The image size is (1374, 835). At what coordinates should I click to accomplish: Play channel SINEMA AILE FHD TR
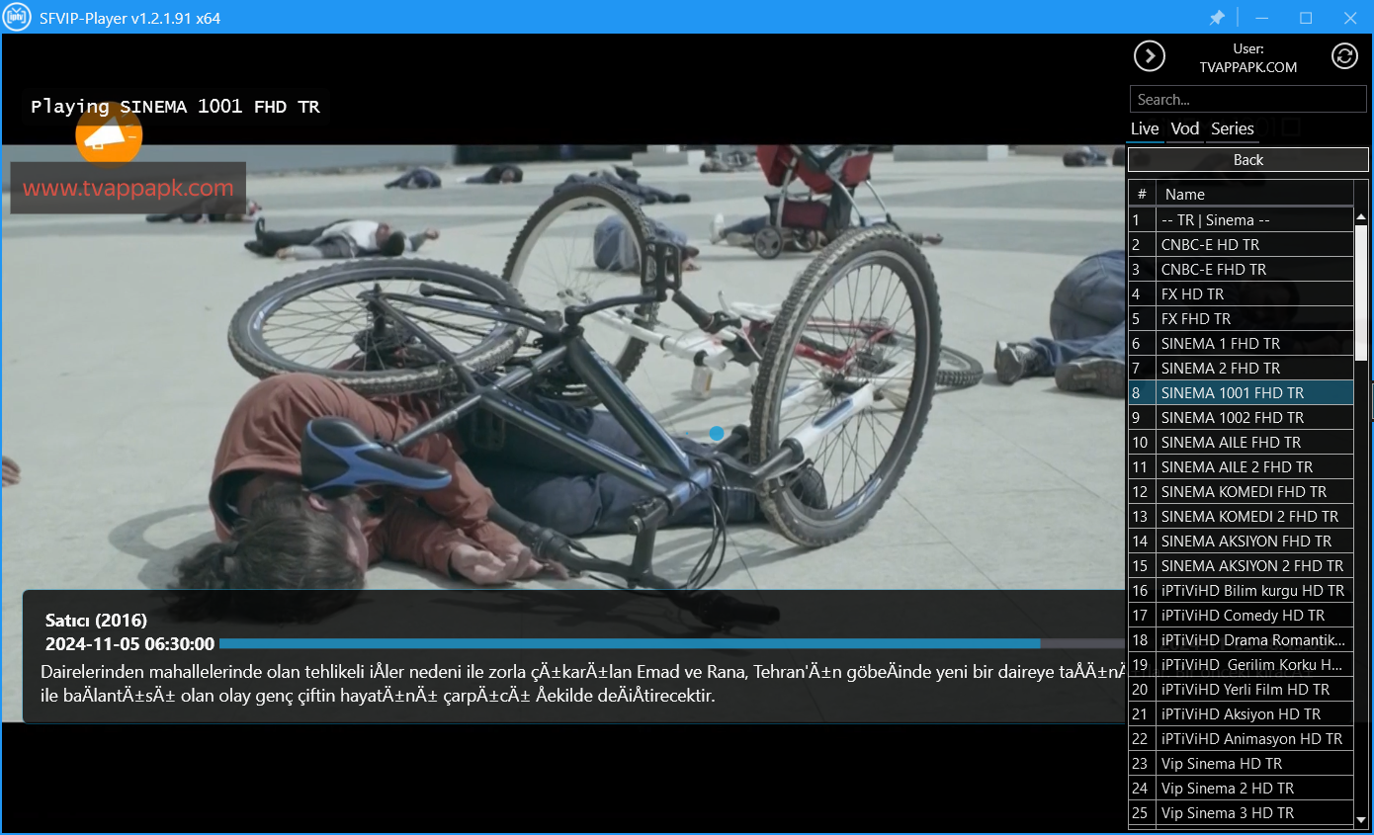[1241, 442]
